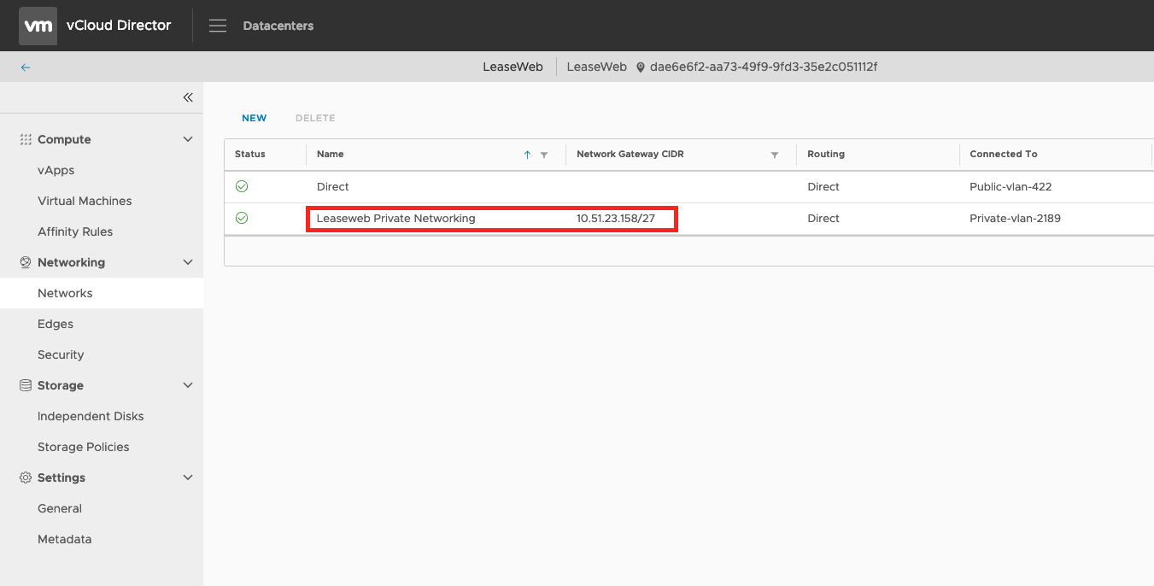Click the Network Gateway CIDR column header
This screenshot has width=1154, height=586.
pos(630,155)
